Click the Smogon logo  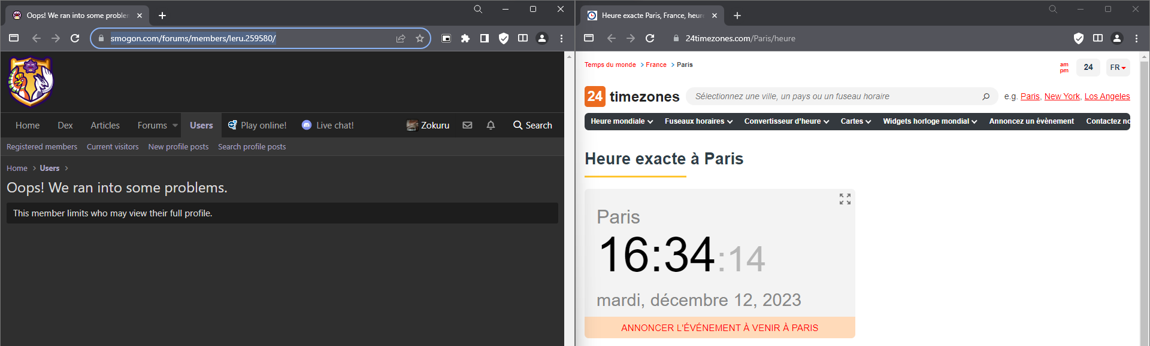click(31, 81)
